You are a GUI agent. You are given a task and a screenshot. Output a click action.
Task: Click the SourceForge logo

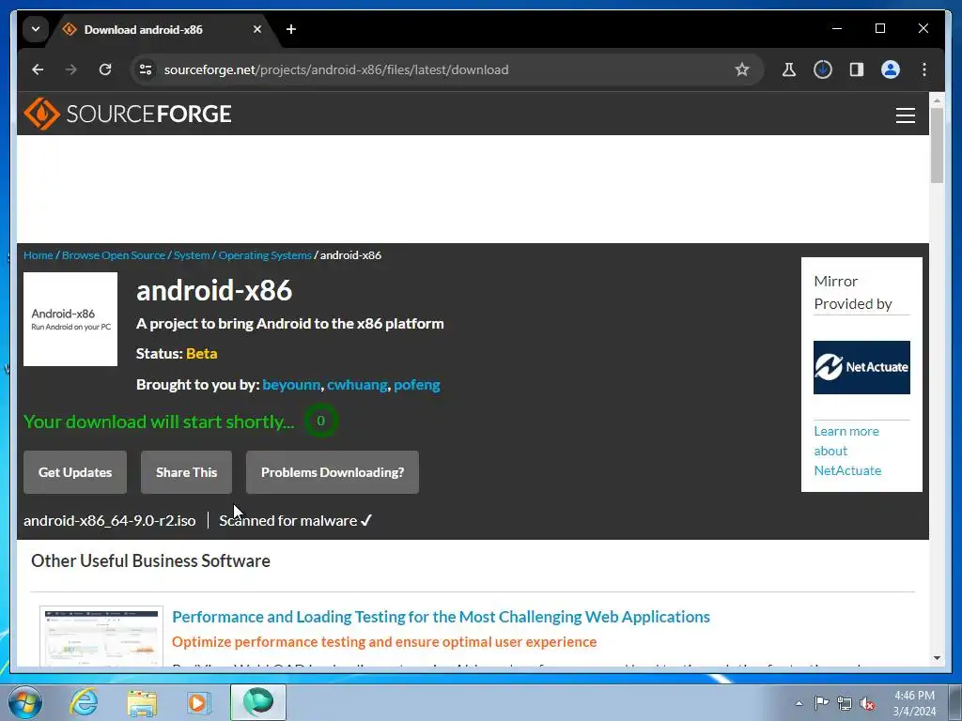click(128, 114)
